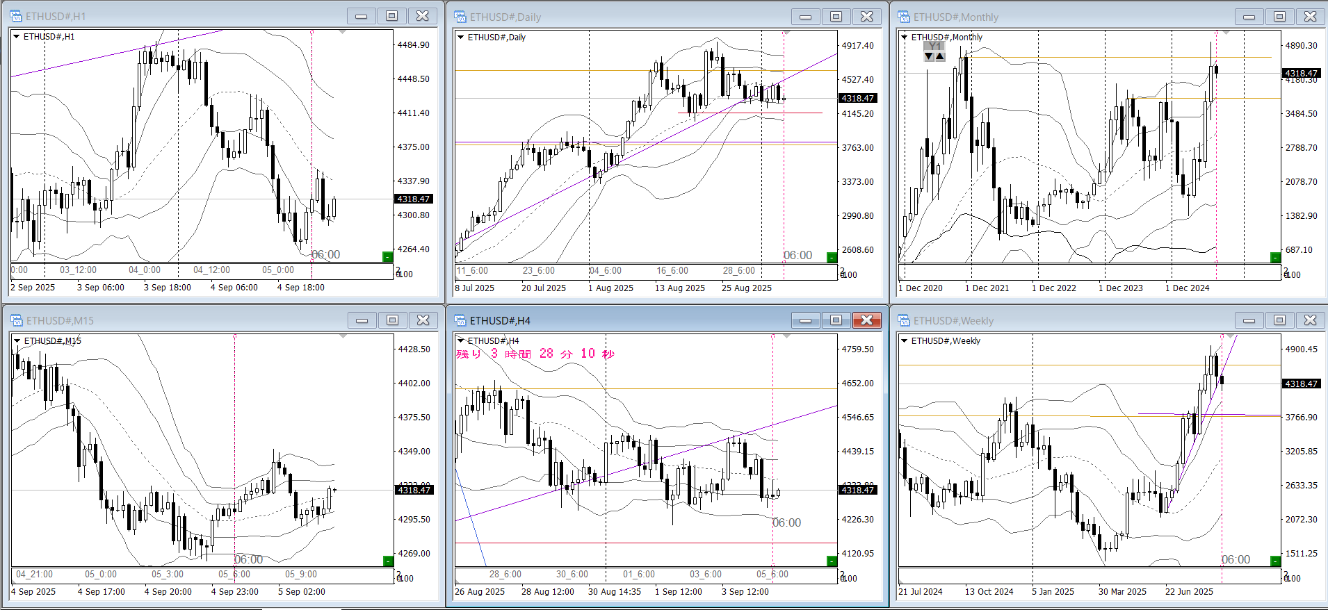
Task: Toggle the green minus button on the Daily chart
Action: point(831,258)
